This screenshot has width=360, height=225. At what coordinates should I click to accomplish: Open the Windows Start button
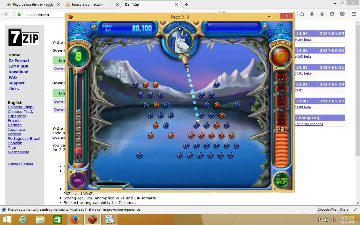[7, 219]
